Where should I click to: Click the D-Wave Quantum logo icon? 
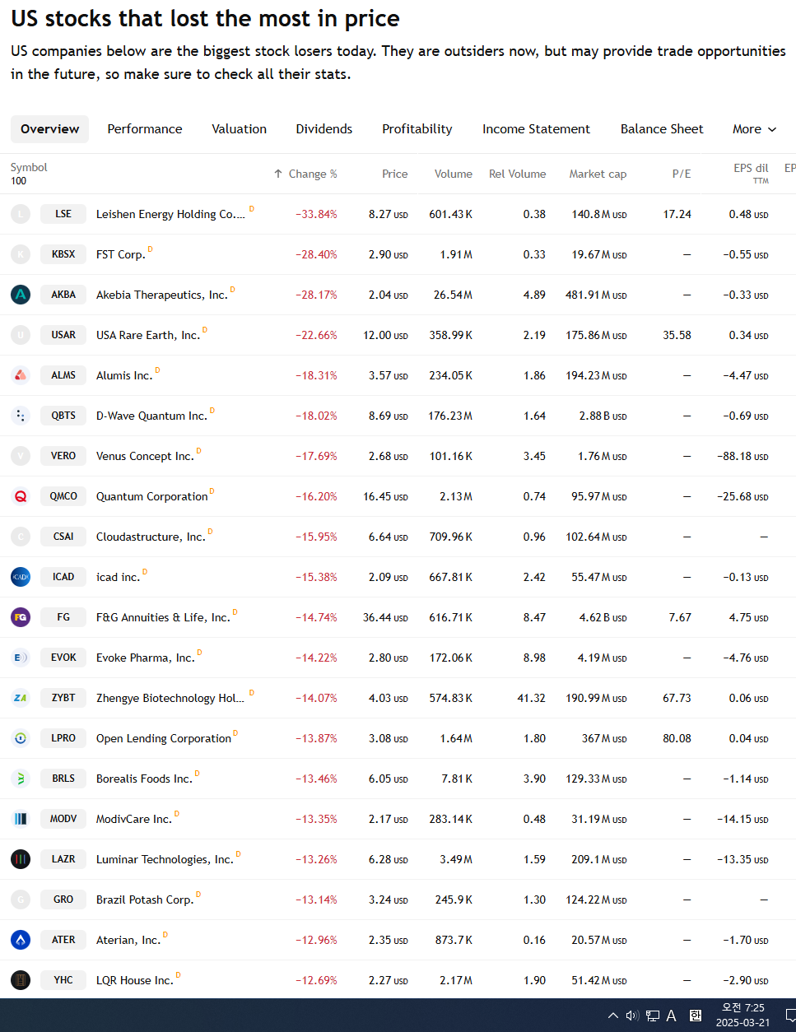[21, 416]
